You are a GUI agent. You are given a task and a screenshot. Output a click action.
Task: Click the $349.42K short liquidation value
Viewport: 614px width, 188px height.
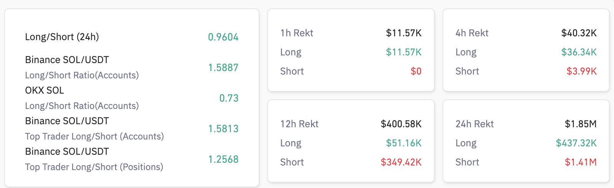pos(401,162)
